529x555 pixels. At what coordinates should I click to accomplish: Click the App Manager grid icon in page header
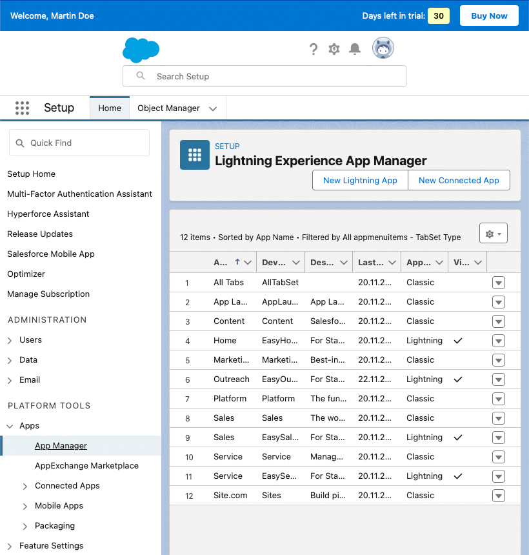pyautogui.click(x=195, y=155)
